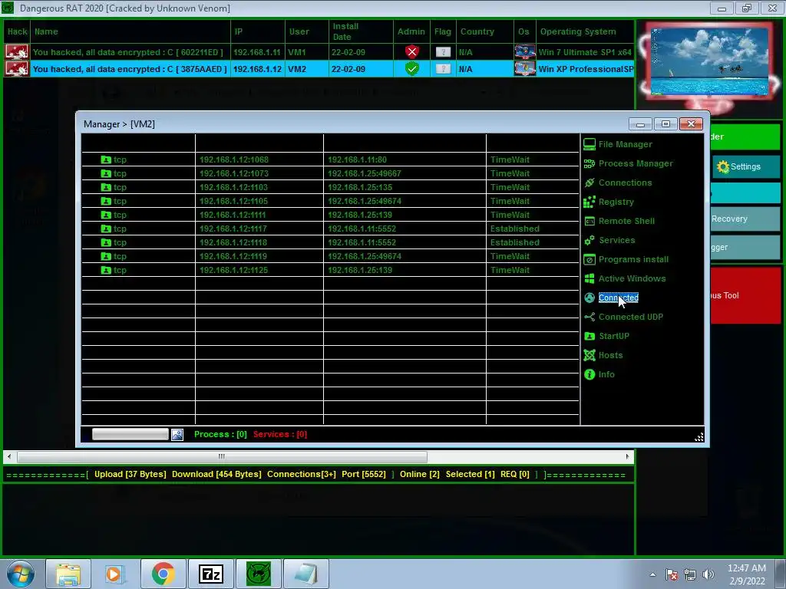Sort by the Name column header
The image size is (786, 589).
pyautogui.click(x=130, y=31)
